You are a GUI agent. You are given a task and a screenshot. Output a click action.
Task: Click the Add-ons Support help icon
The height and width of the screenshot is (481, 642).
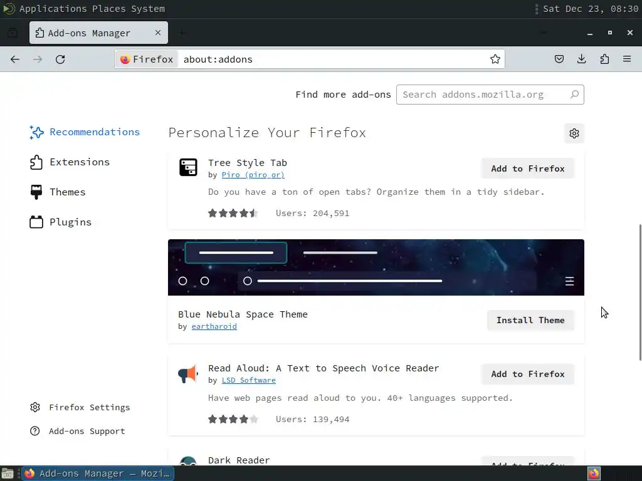(x=35, y=431)
